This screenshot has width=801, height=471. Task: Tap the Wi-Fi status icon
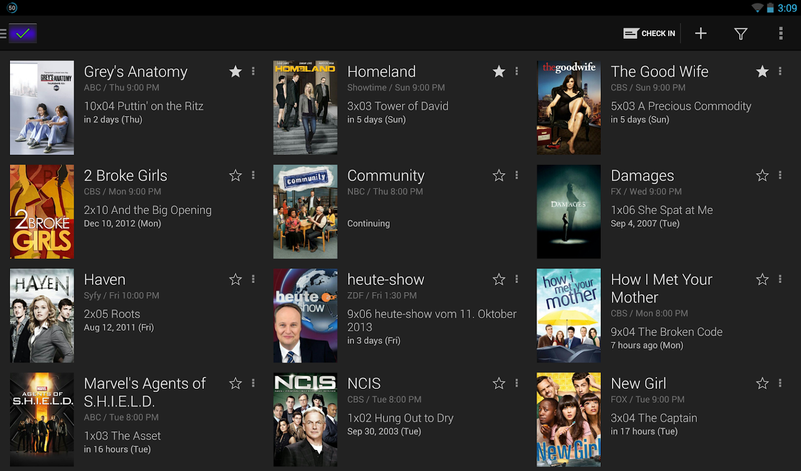coord(757,8)
